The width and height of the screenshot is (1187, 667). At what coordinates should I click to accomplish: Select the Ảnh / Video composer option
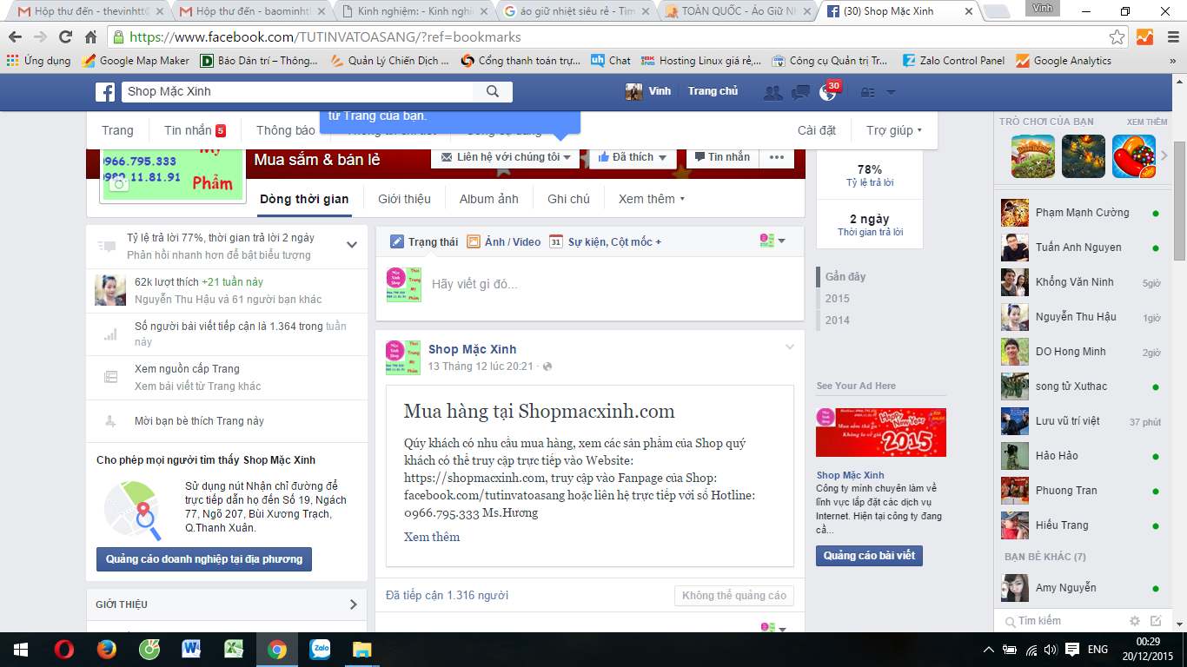(x=504, y=241)
